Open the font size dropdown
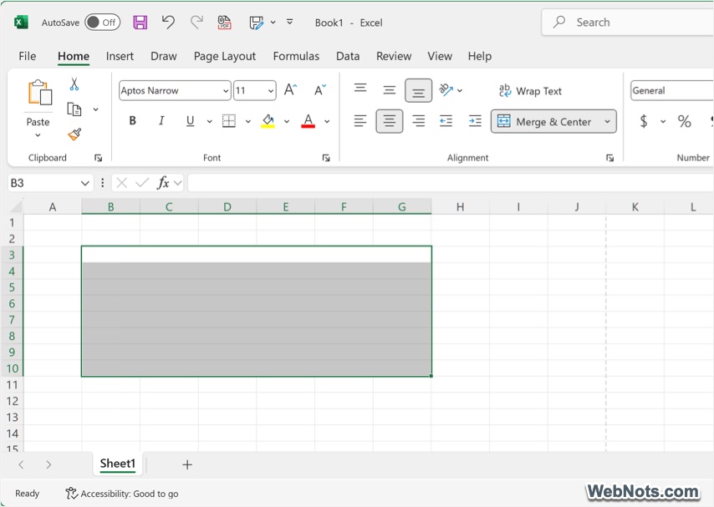The image size is (714, 507). (271, 90)
